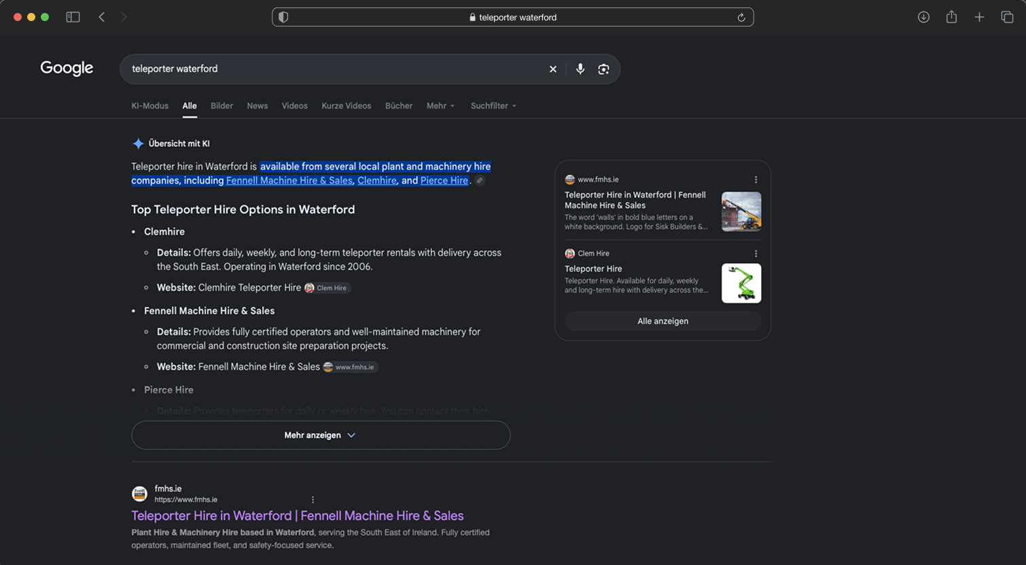This screenshot has width=1026, height=565.
Task: Go back to the previous page
Action: point(102,17)
